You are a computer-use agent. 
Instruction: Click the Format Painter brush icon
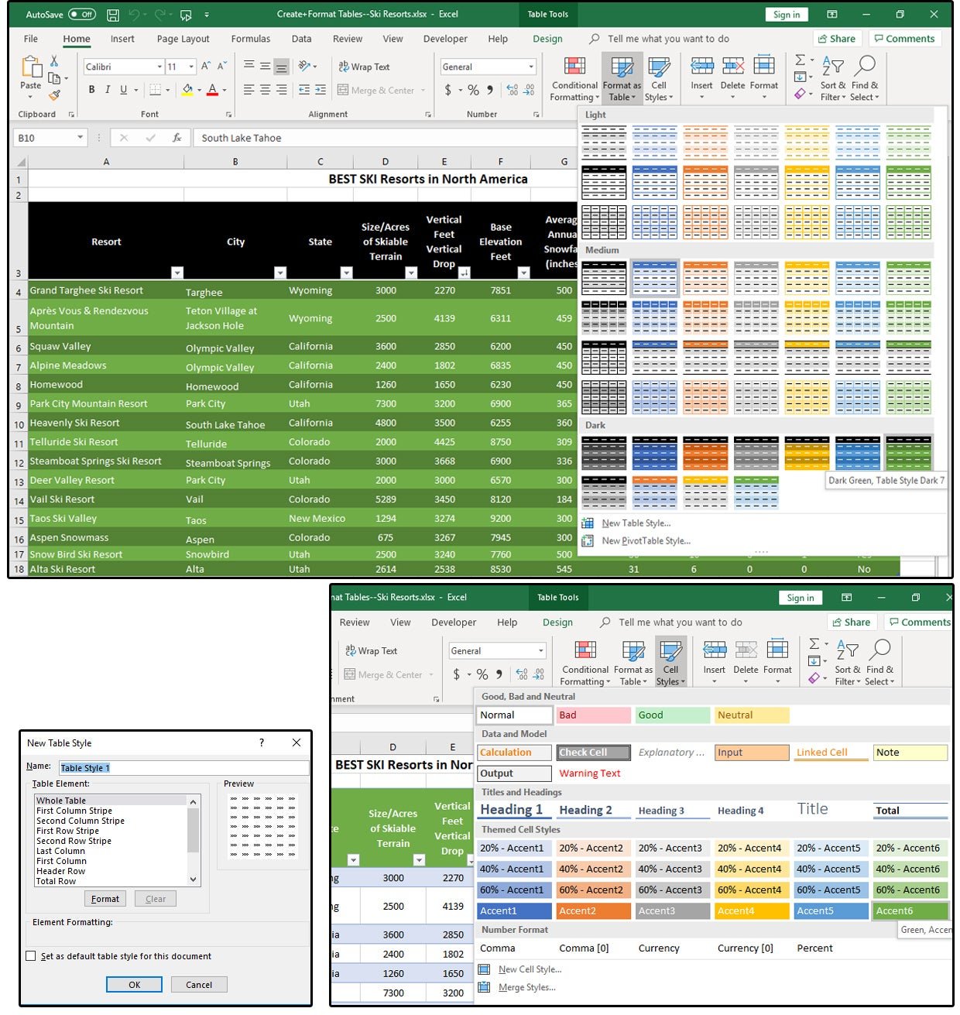click(54, 95)
